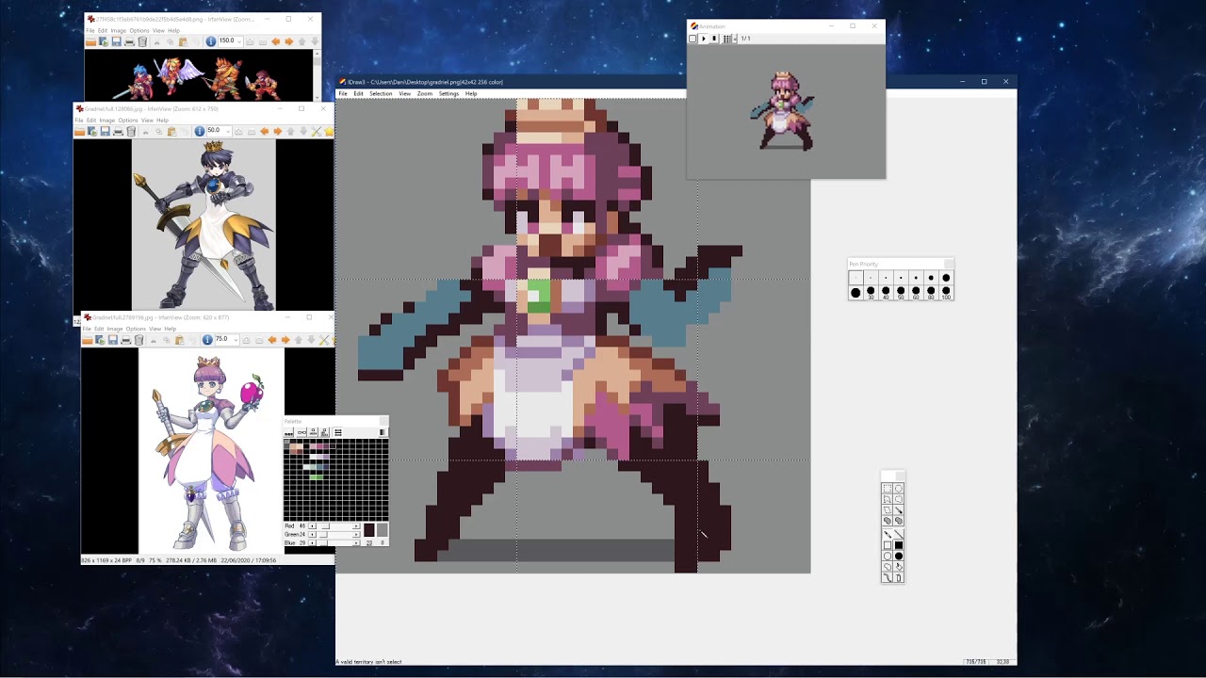The width and height of the screenshot is (1206, 678).
Task: Open Image menu in top IrfanView window
Action: 119,30
